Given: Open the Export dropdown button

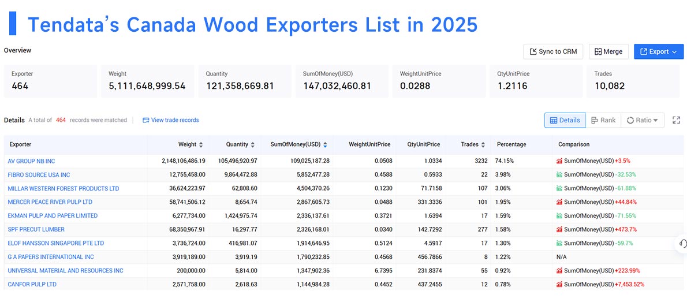Looking at the screenshot, I should (659, 52).
